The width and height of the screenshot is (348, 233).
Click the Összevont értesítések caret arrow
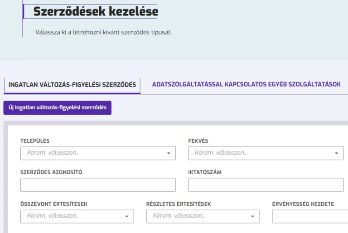click(x=126, y=217)
